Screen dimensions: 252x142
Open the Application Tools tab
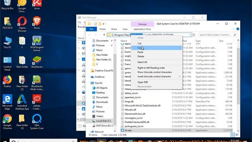click(x=142, y=29)
